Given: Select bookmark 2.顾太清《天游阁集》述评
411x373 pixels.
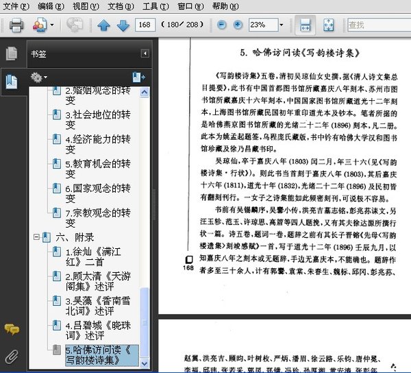Looking at the screenshot, I should [98, 281].
